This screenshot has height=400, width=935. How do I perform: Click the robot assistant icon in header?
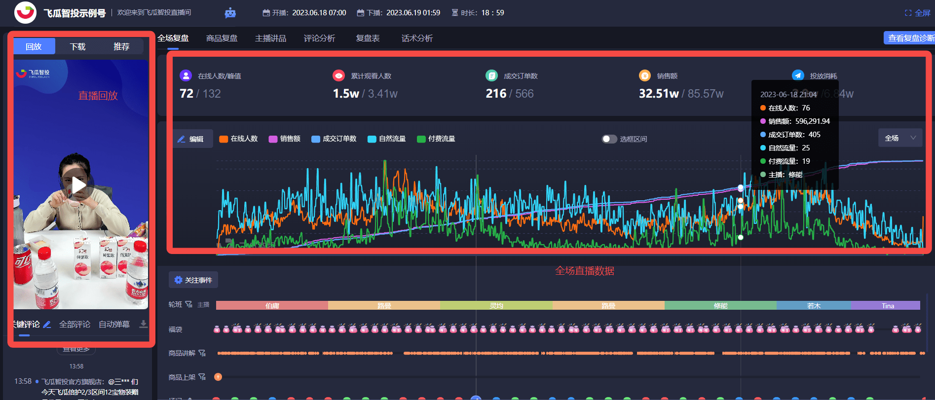pos(230,13)
